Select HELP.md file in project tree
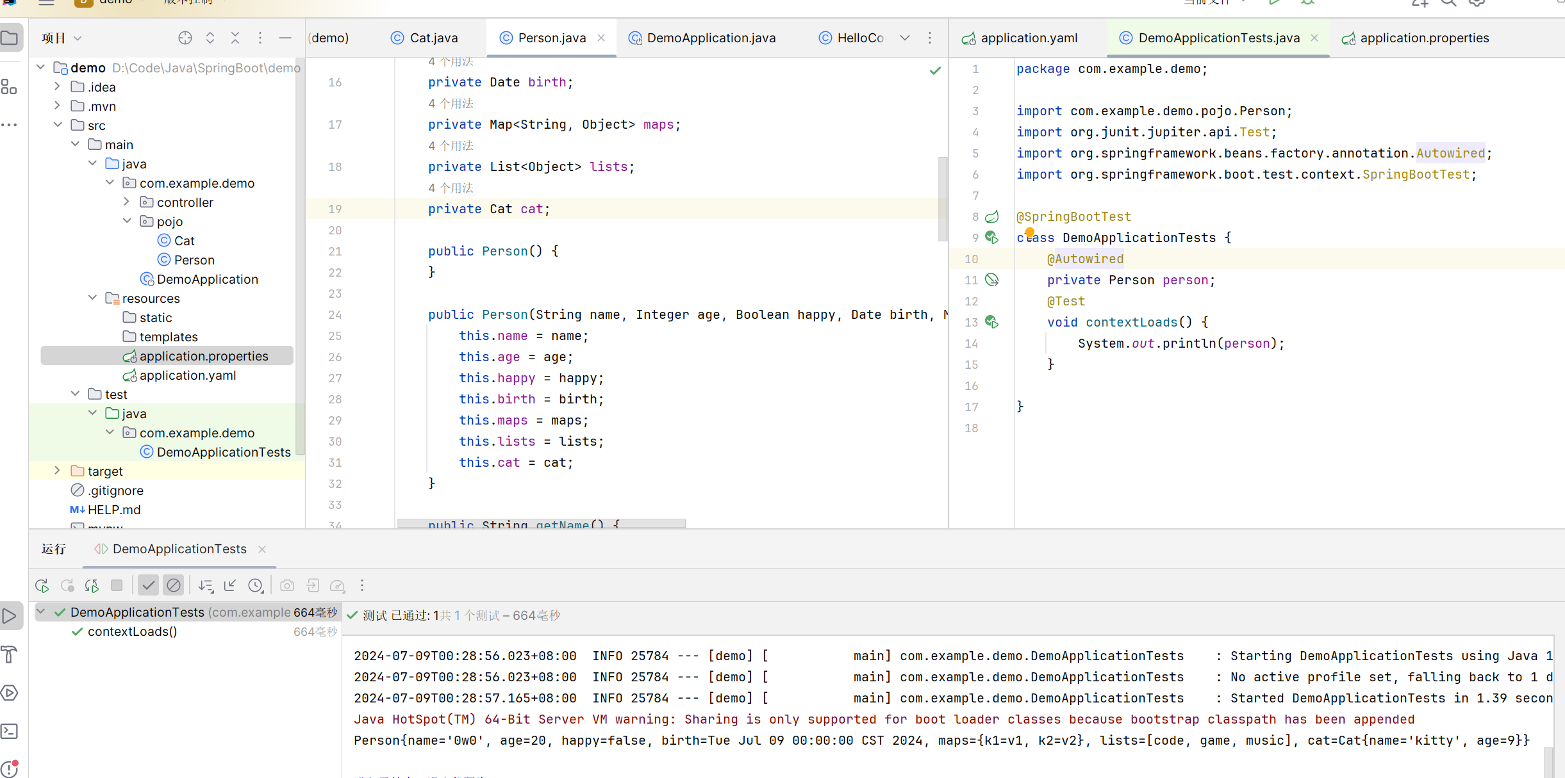 click(x=106, y=510)
